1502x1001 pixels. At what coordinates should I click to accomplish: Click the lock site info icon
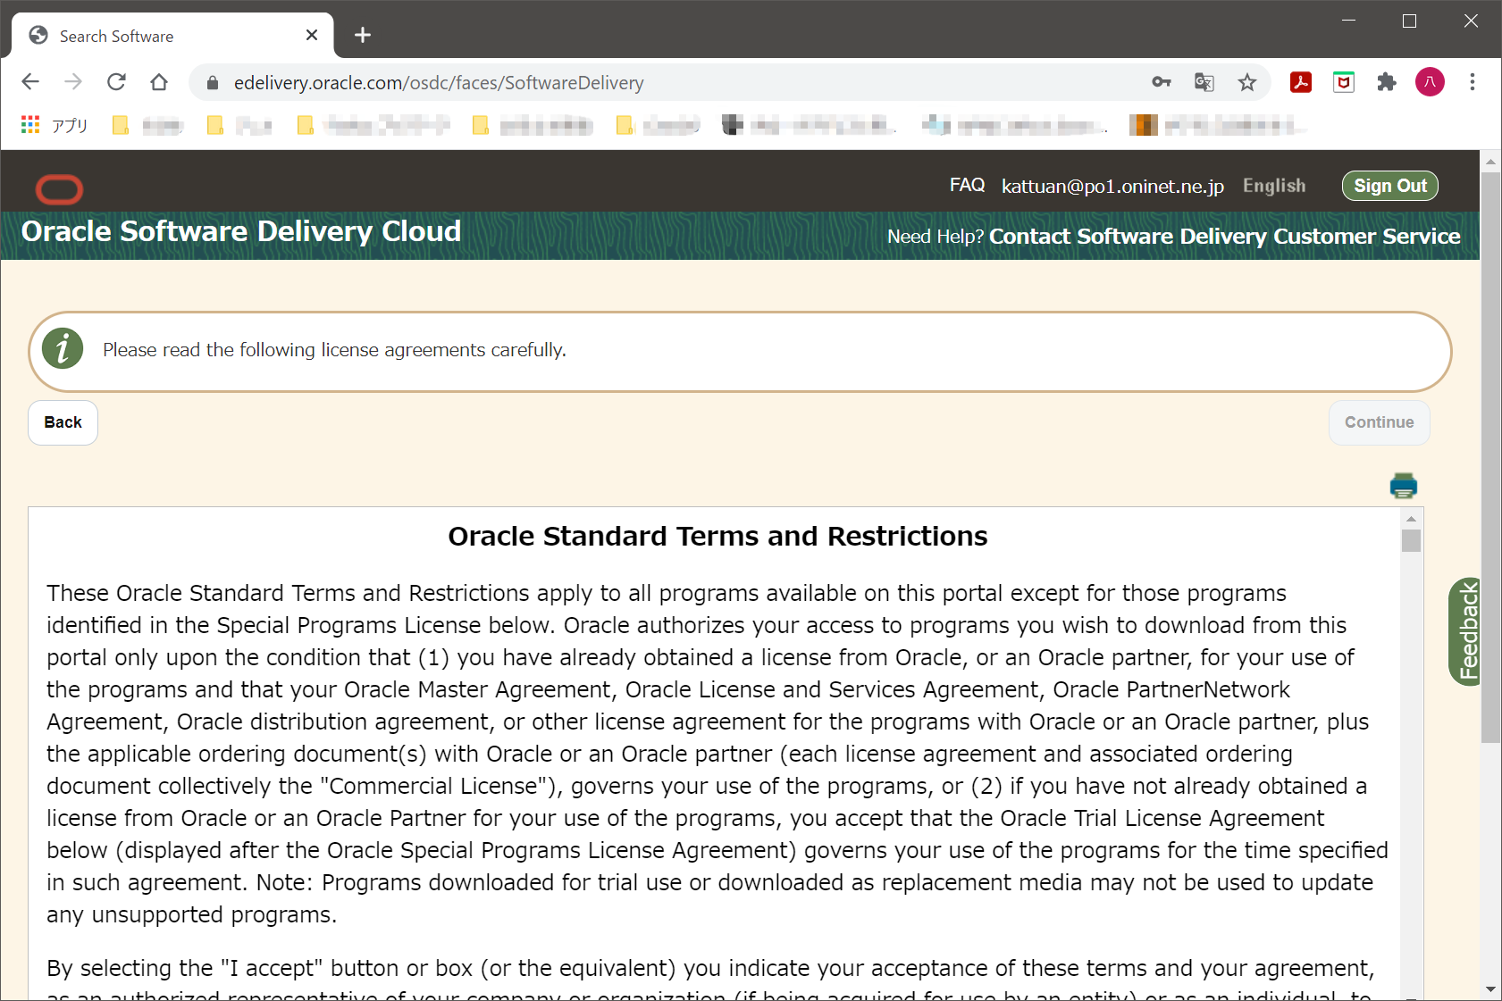[x=213, y=83]
